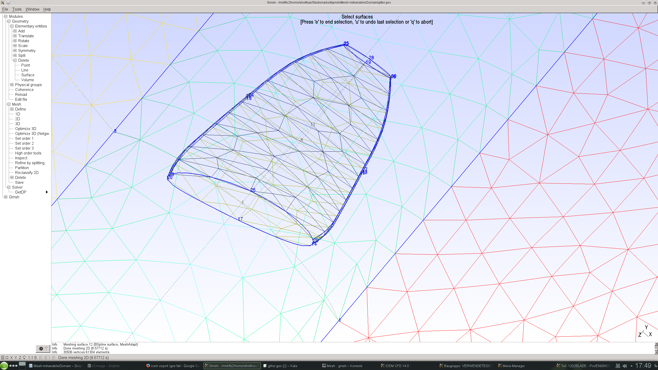The width and height of the screenshot is (658, 370).
Task: Click Optimize 3D in Mesh tree
Action: pos(25,129)
